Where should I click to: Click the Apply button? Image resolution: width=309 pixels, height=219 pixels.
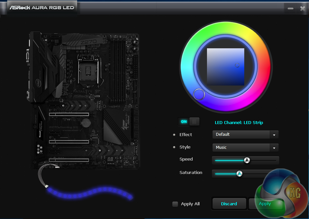pyautogui.click(x=265, y=204)
